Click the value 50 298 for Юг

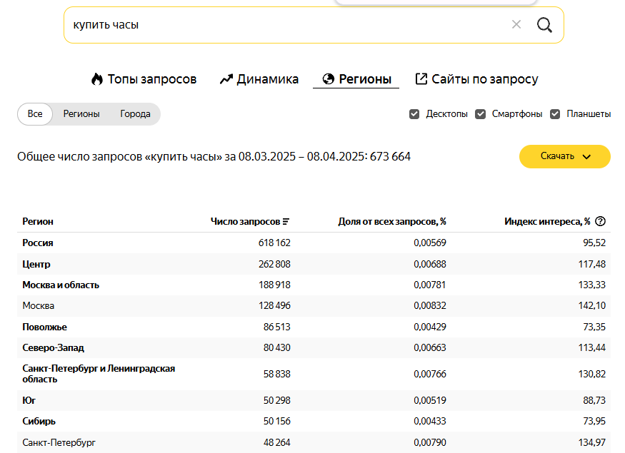pos(276,400)
